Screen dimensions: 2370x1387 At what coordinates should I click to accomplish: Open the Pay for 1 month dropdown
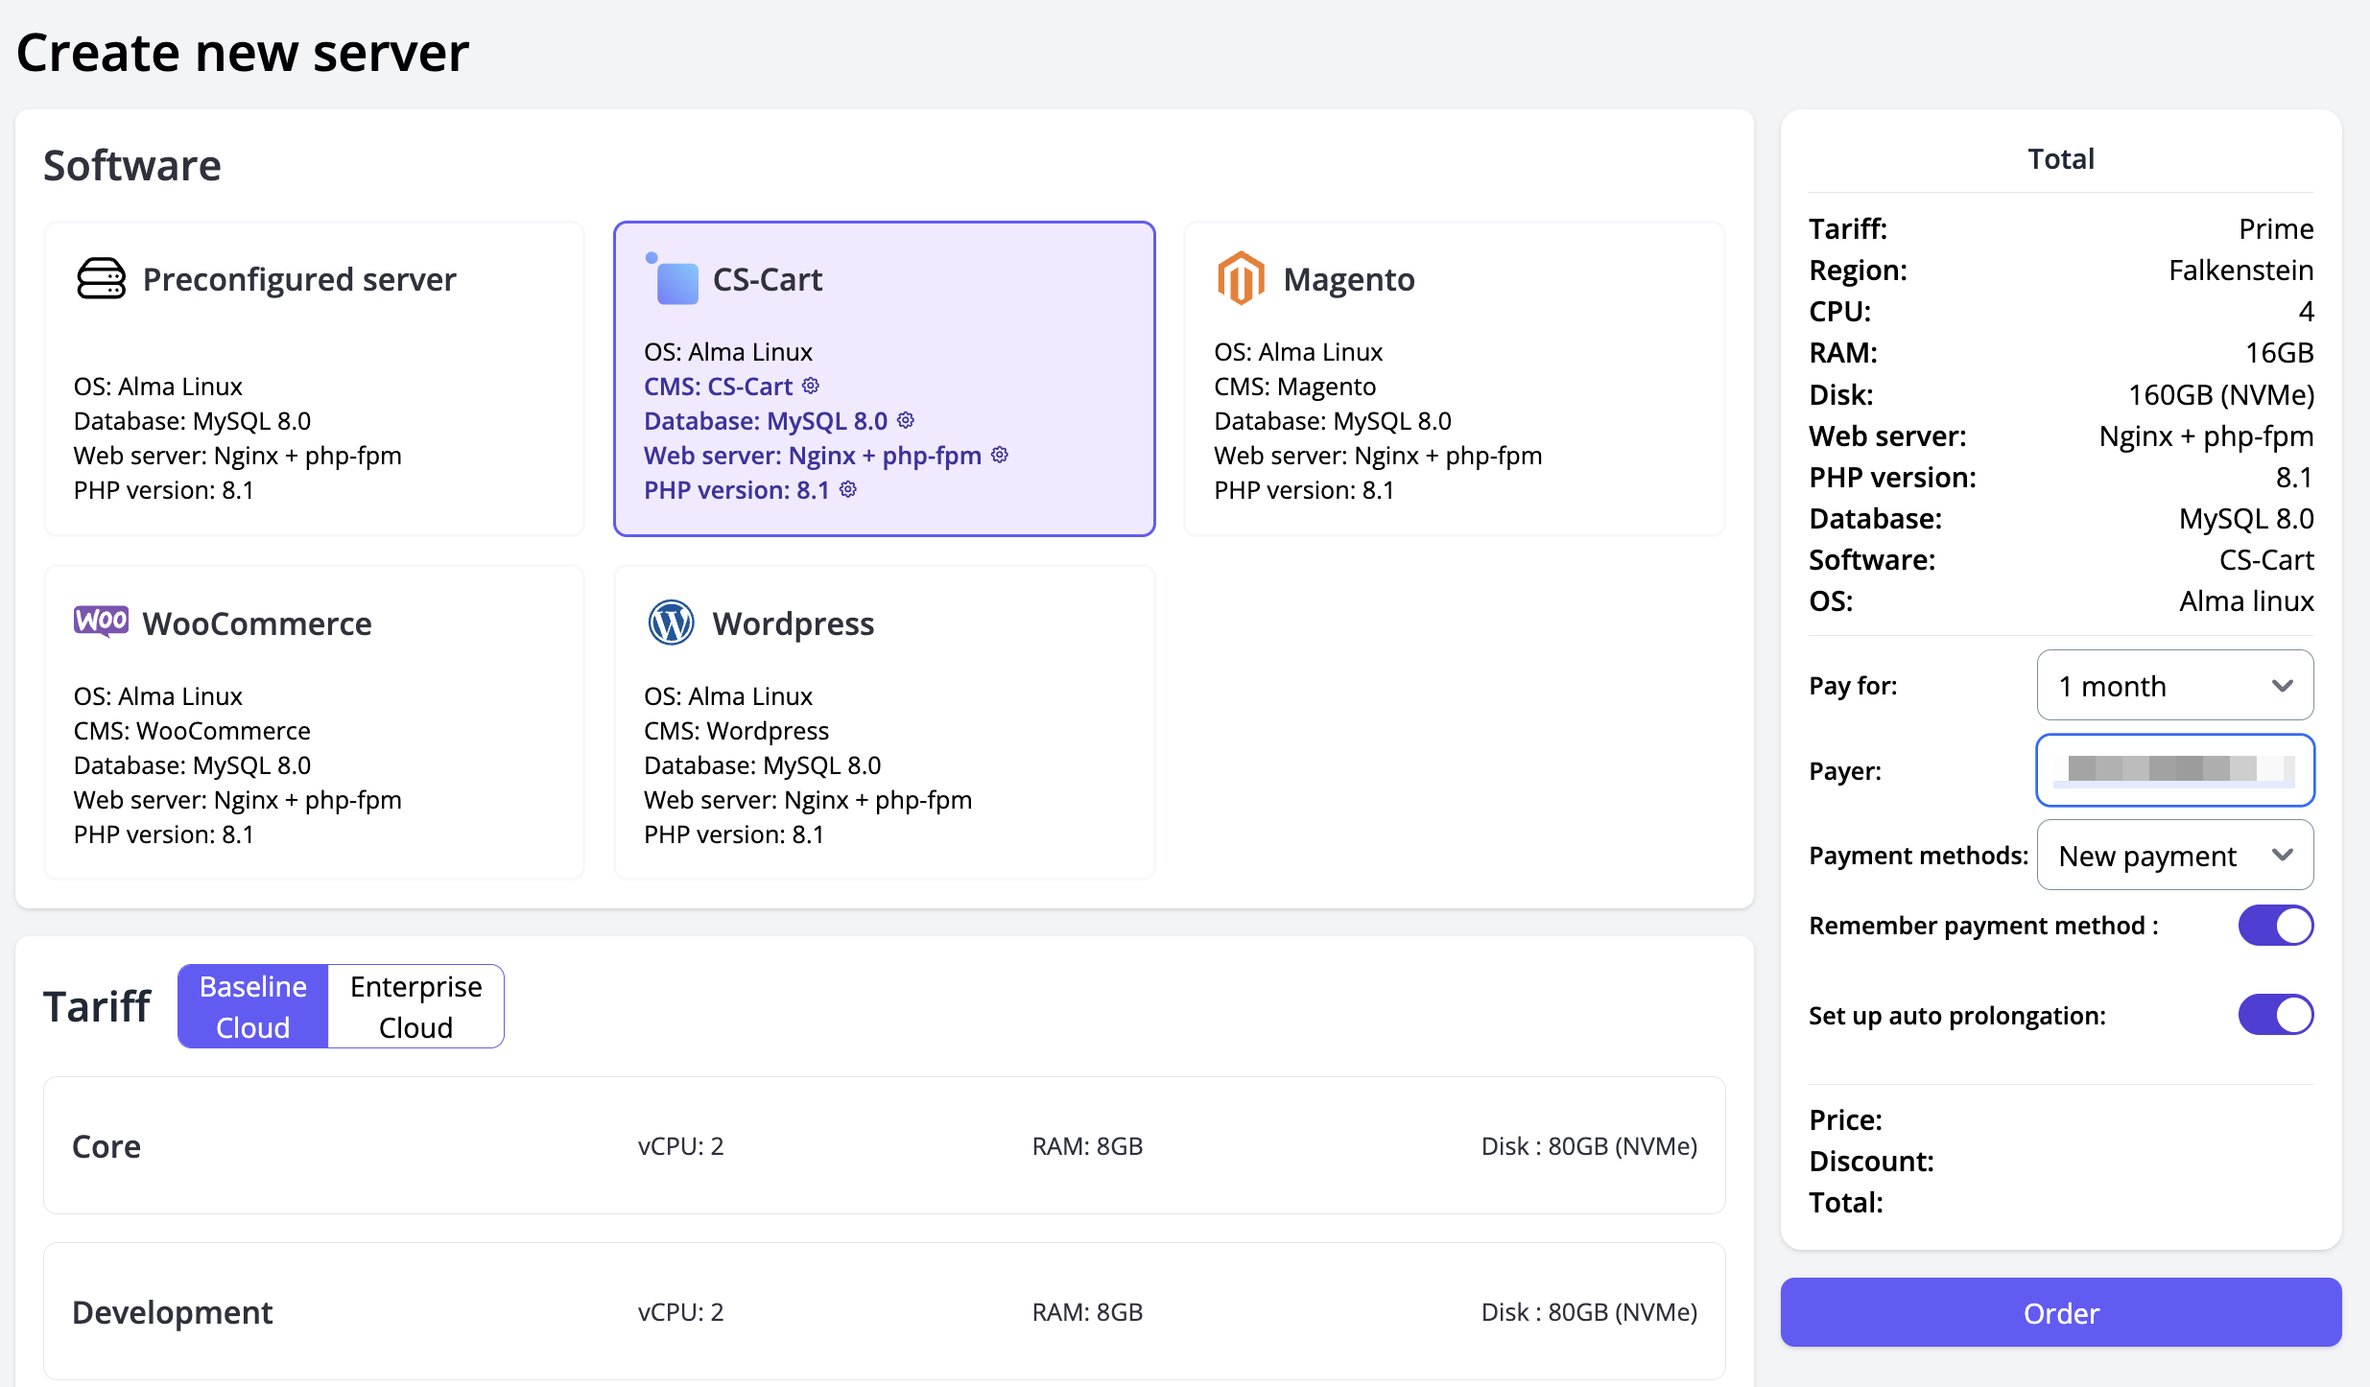pos(2174,686)
